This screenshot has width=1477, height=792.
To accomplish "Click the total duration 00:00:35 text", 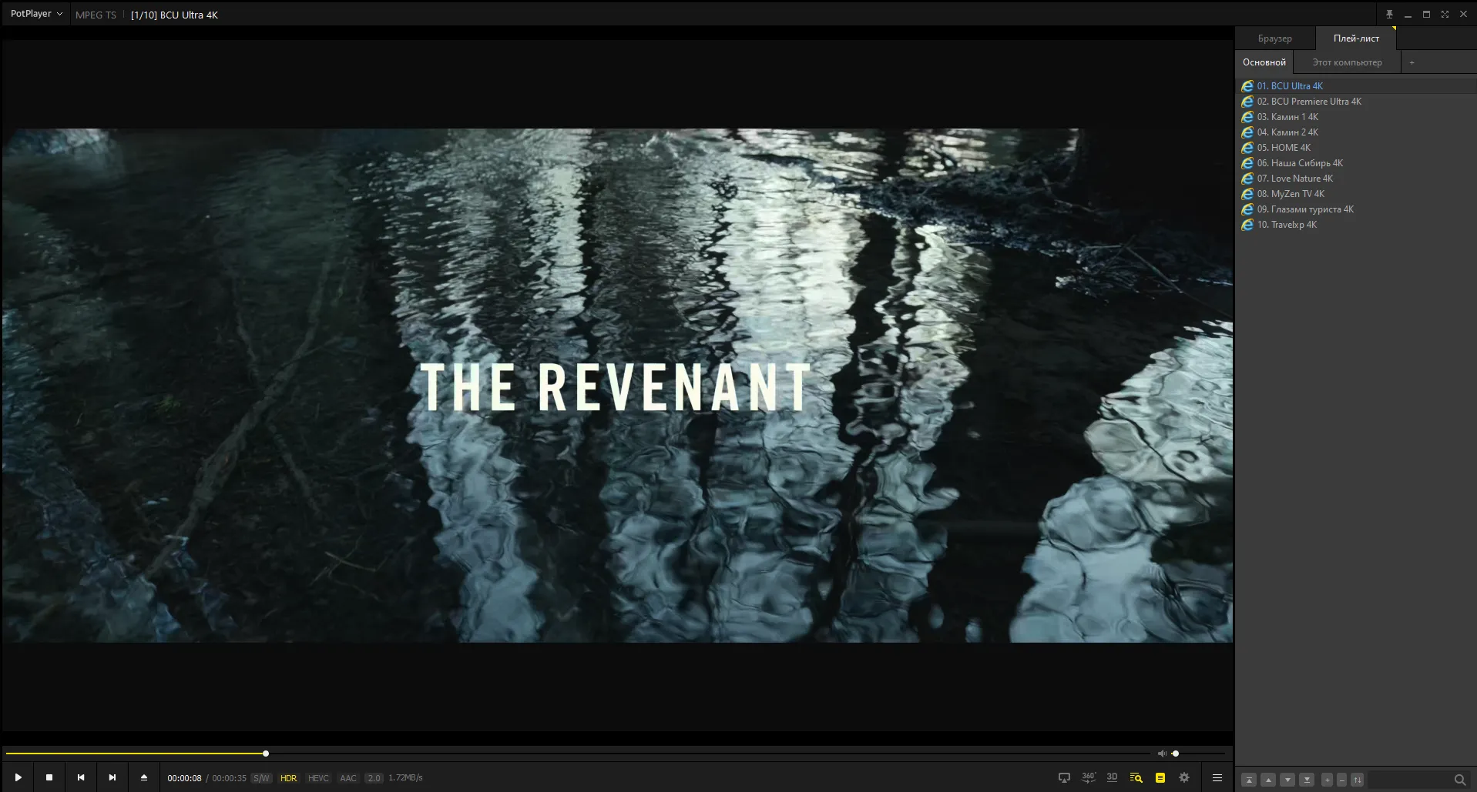I will (229, 778).
